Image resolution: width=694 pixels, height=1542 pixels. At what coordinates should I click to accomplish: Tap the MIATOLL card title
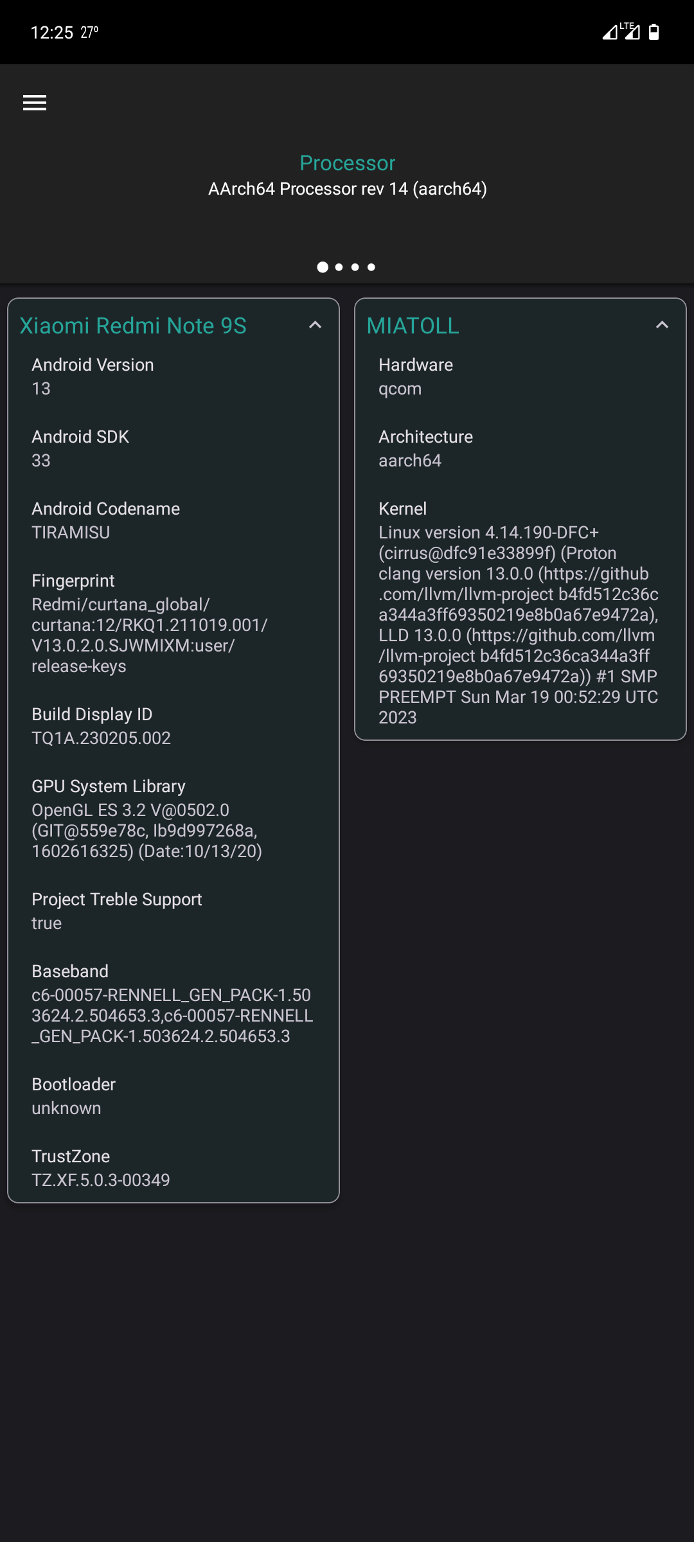click(413, 326)
